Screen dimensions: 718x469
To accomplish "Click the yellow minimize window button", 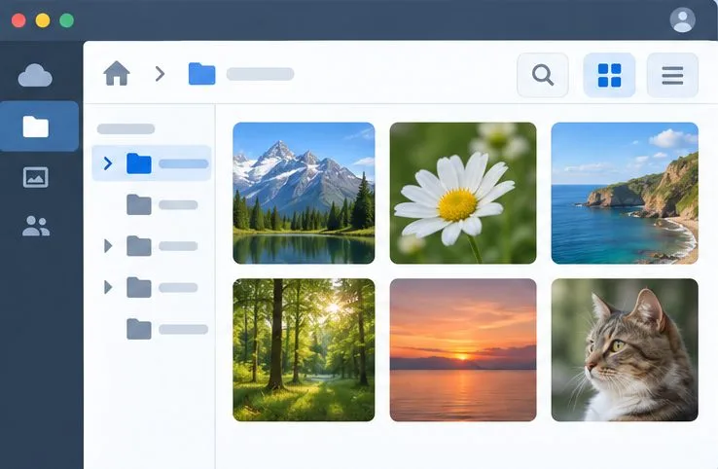I will coord(43,20).
